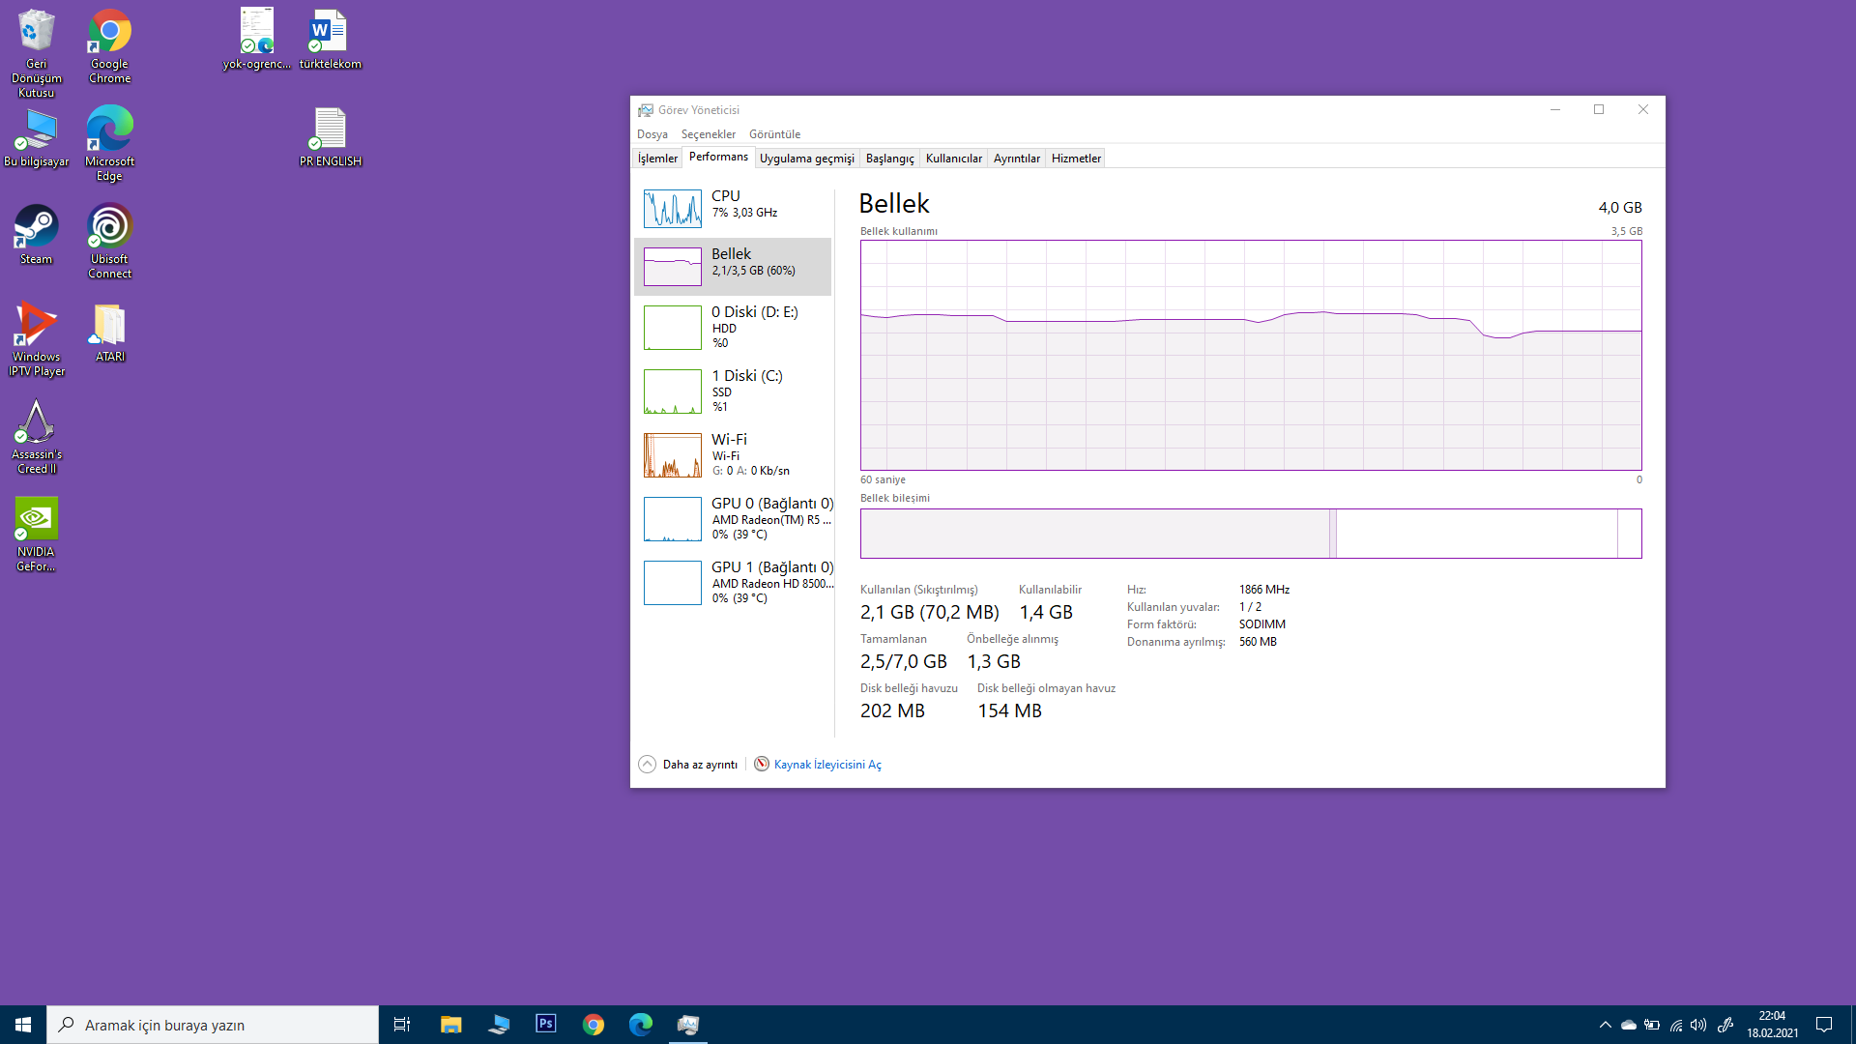
Task: Click Photoshop icon in the taskbar
Action: pyautogui.click(x=546, y=1024)
